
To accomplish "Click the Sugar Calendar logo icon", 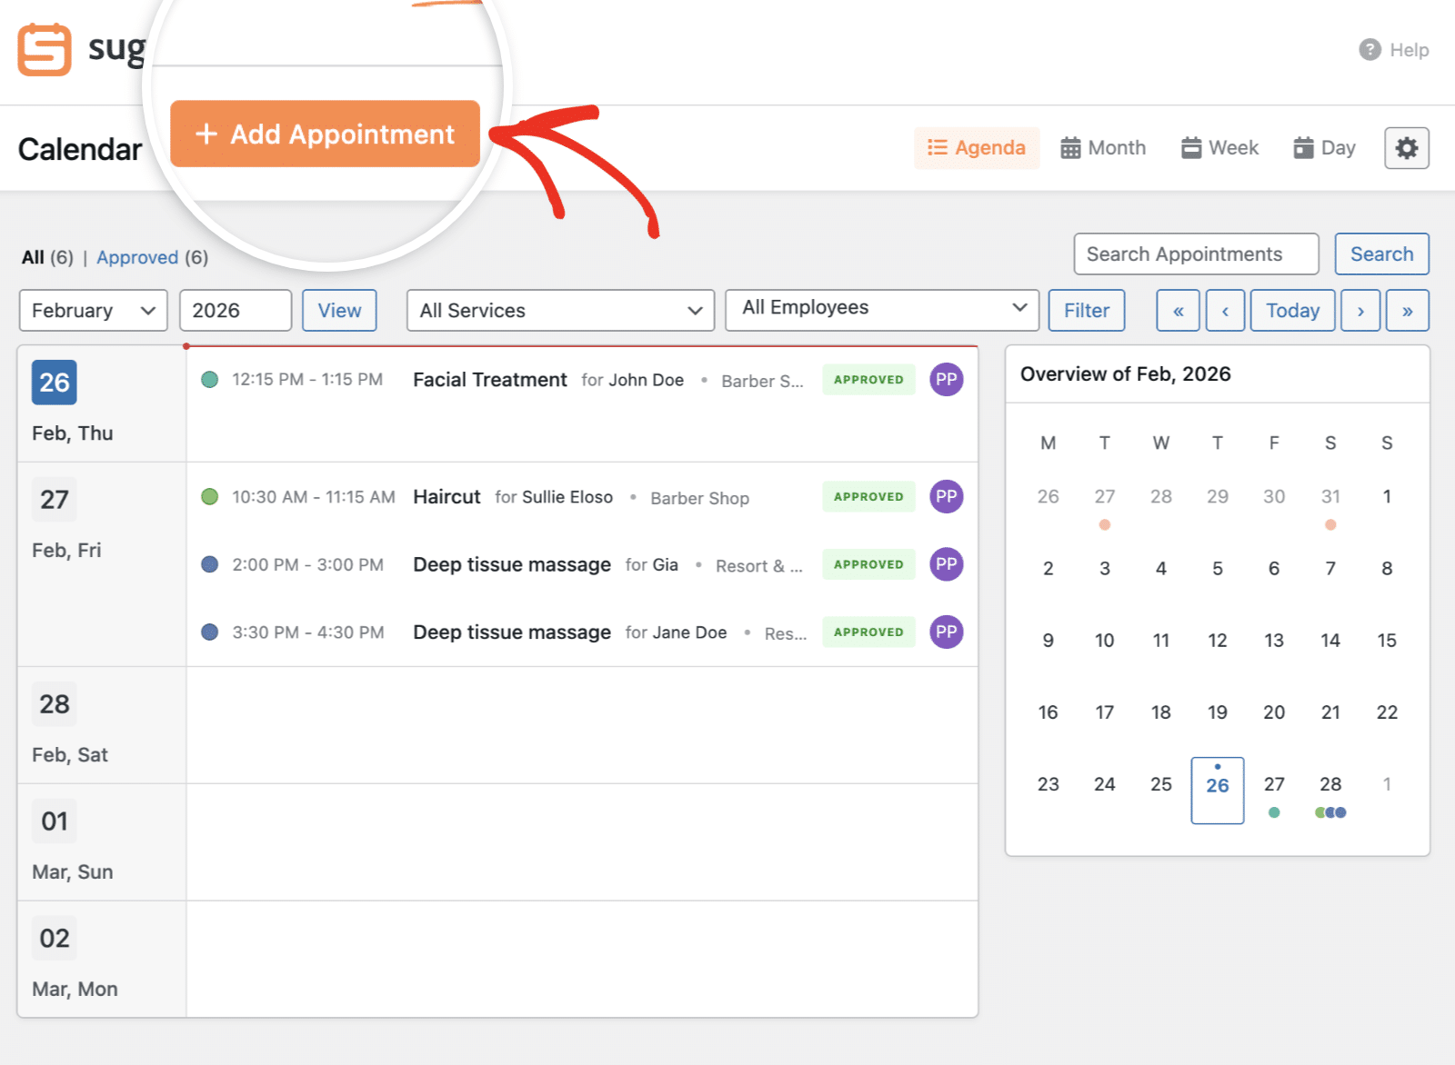I will [44, 50].
